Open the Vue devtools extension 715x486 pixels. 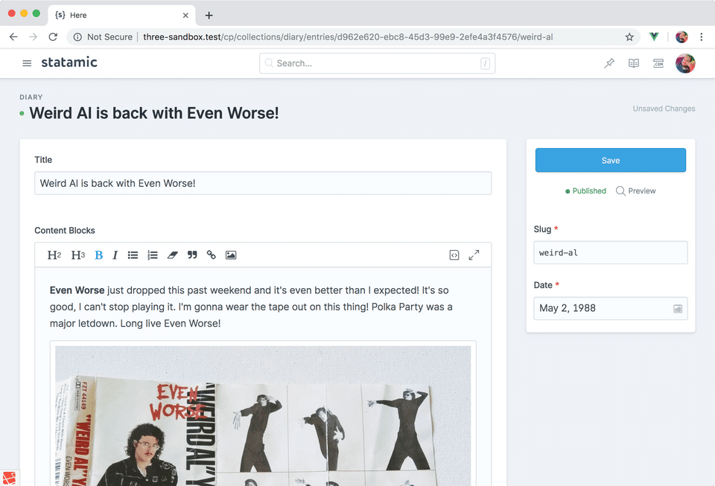point(654,37)
